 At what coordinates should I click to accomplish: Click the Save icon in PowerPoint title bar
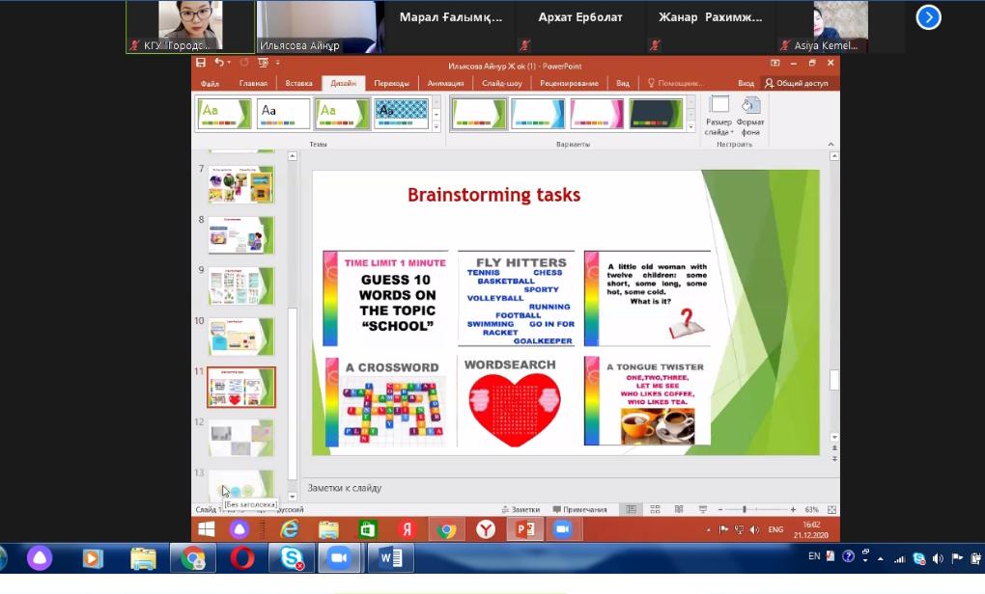click(x=201, y=63)
